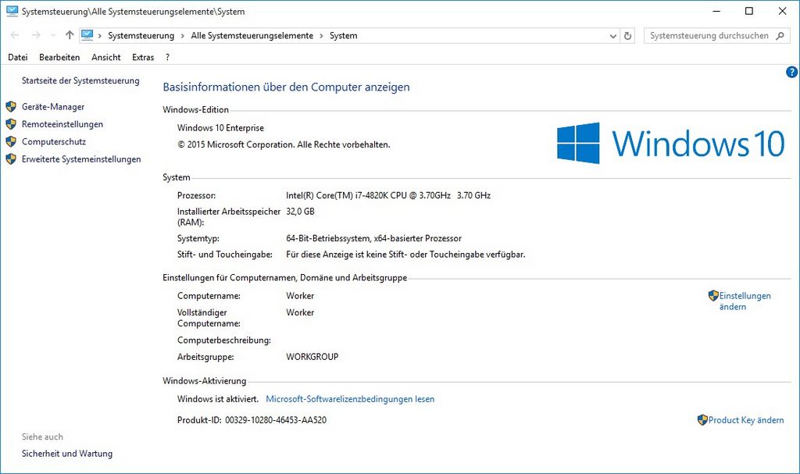The image size is (800, 474).
Task: Expand chevron after Alle Systemsteuerungselemente breadcrumb
Action: coord(321,36)
